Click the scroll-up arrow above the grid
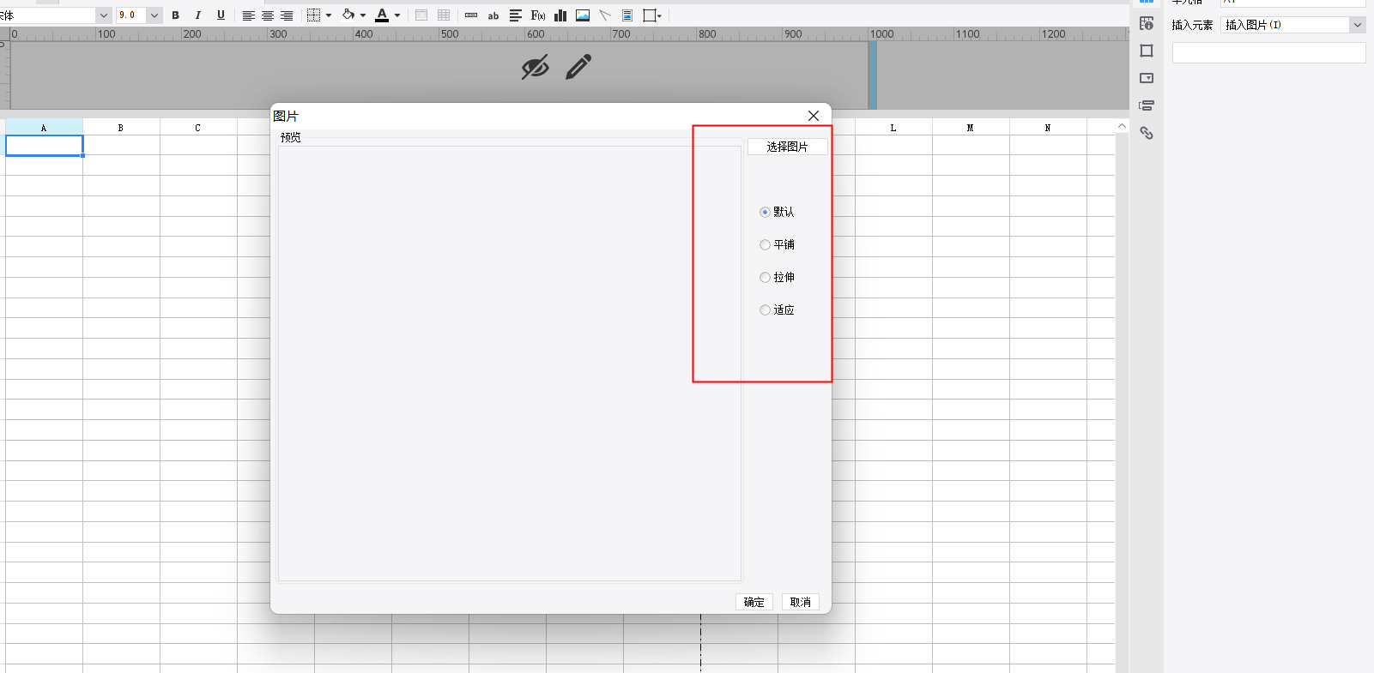This screenshot has height=673, width=1374. [1122, 126]
